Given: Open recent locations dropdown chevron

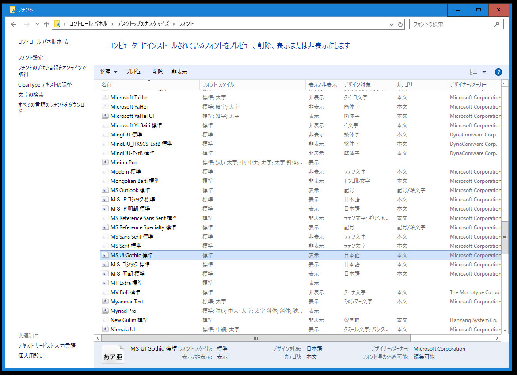Looking at the screenshot, I should click(37, 24).
